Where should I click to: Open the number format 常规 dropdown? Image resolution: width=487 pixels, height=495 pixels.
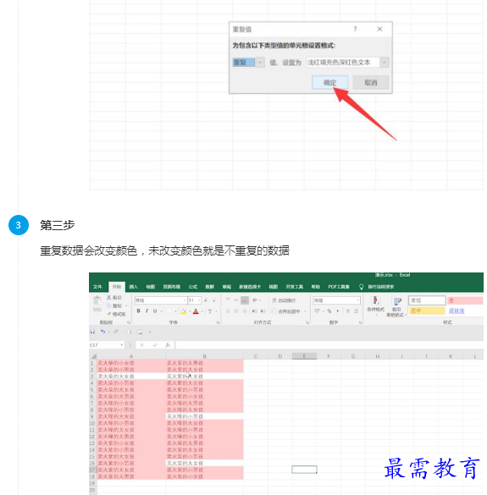(358, 300)
